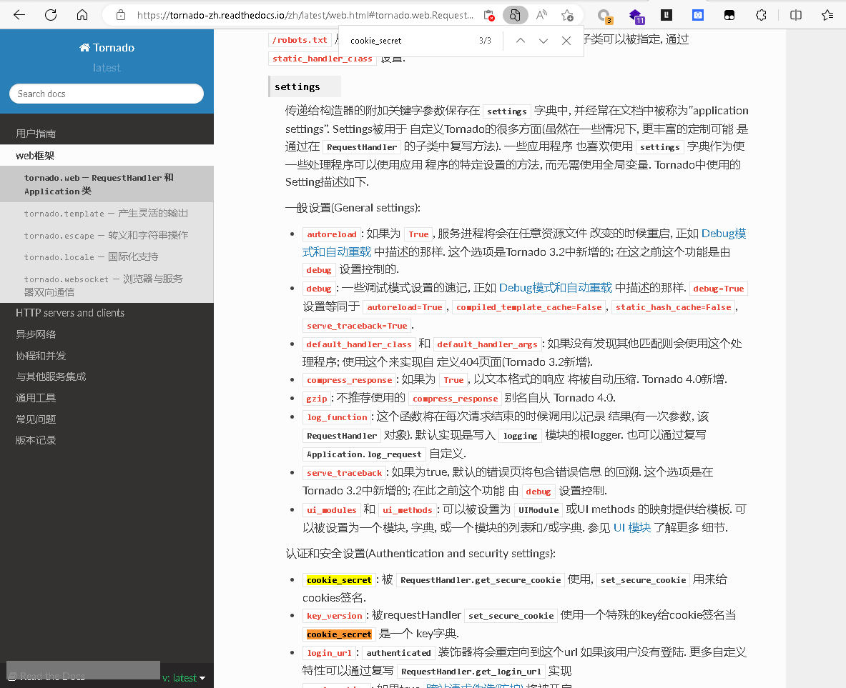Image resolution: width=846 pixels, height=688 pixels.
Task: Click RequestHandler.get_login_url code reference
Action: coord(471,672)
